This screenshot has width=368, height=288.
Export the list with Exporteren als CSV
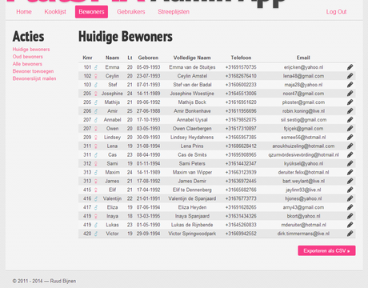click(326, 250)
